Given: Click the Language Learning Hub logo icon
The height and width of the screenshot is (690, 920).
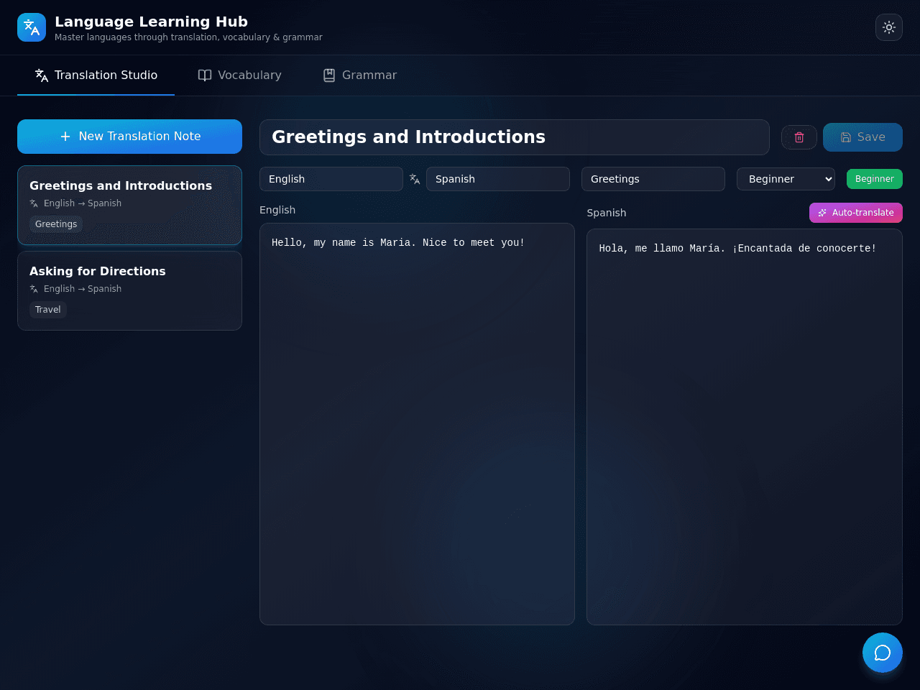Looking at the screenshot, I should [x=32, y=27].
